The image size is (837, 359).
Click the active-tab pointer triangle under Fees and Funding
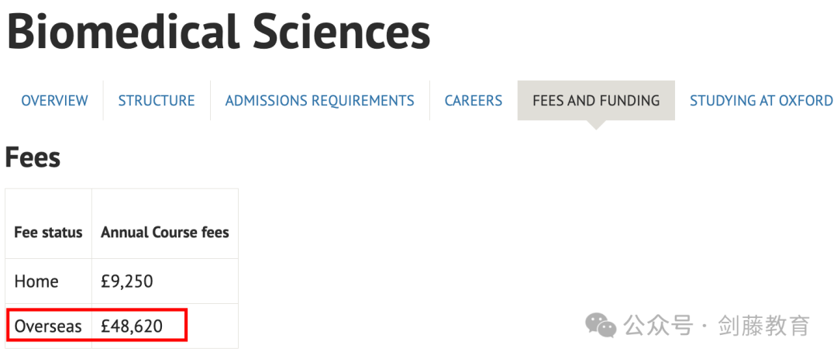(x=596, y=125)
